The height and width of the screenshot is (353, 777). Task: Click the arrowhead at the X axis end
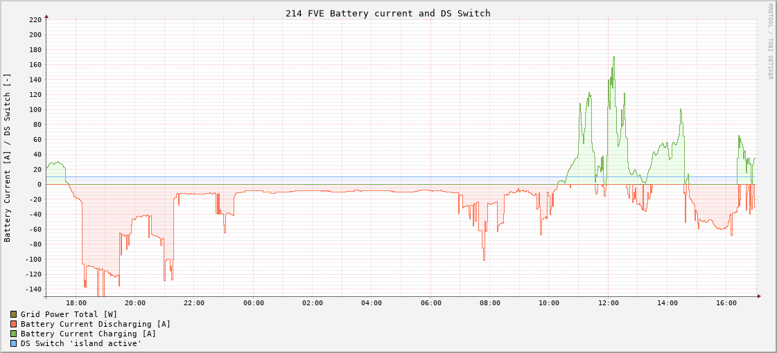coord(759,296)
